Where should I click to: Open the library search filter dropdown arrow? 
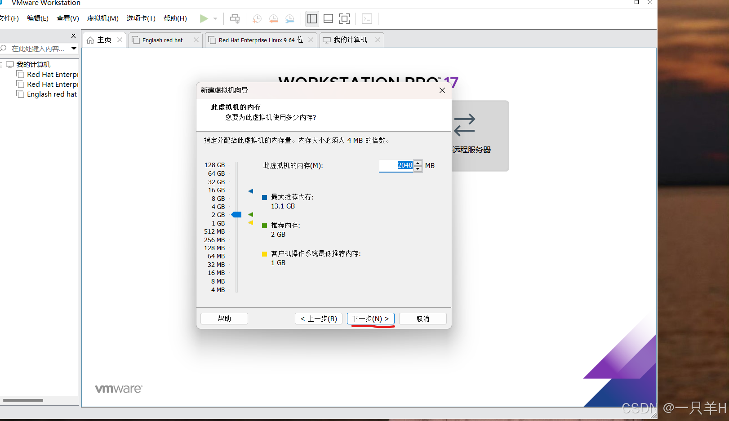coord(74,49)
